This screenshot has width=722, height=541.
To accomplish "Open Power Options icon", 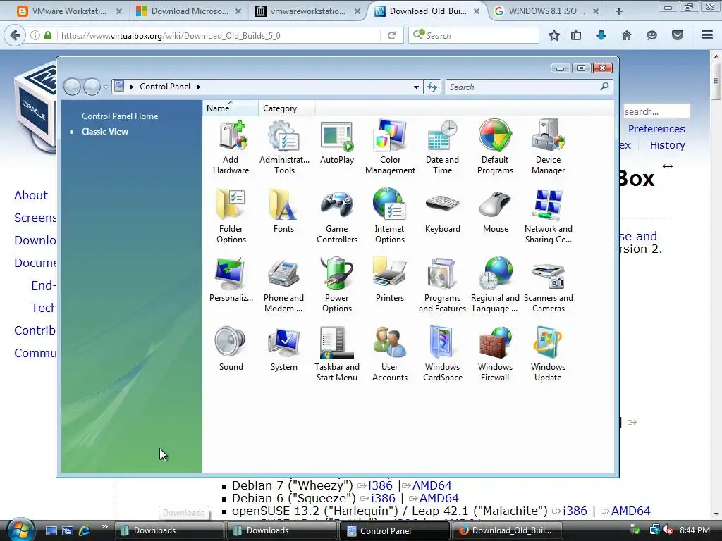I will [337, 285].
